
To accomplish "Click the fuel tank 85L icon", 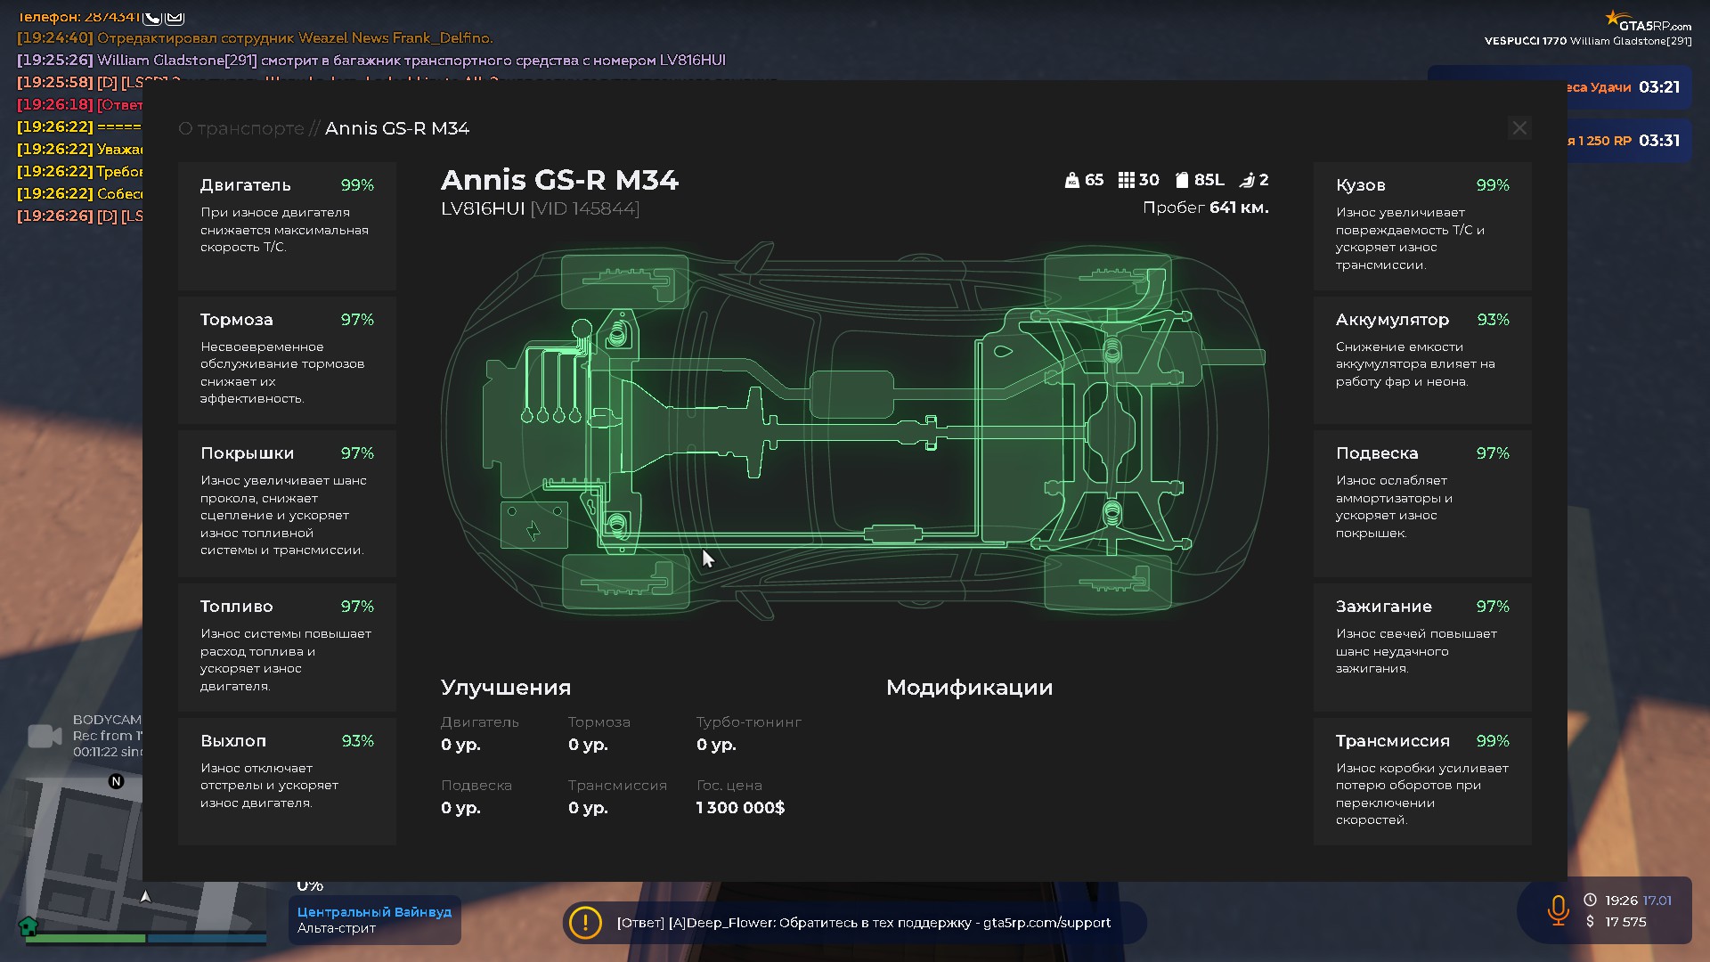I will 1182,180.
